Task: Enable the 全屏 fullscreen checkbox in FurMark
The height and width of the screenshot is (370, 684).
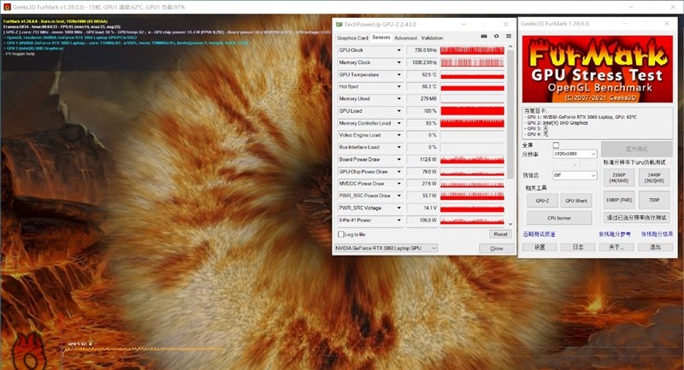Action: point(556,145)
